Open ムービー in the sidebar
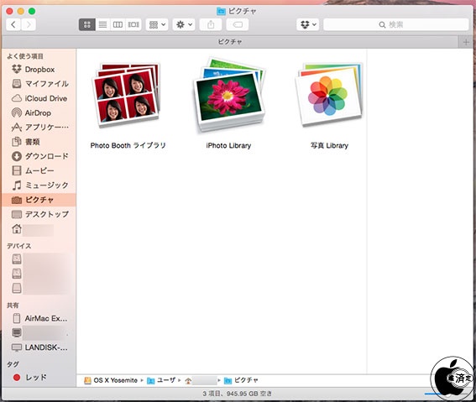 39,171
